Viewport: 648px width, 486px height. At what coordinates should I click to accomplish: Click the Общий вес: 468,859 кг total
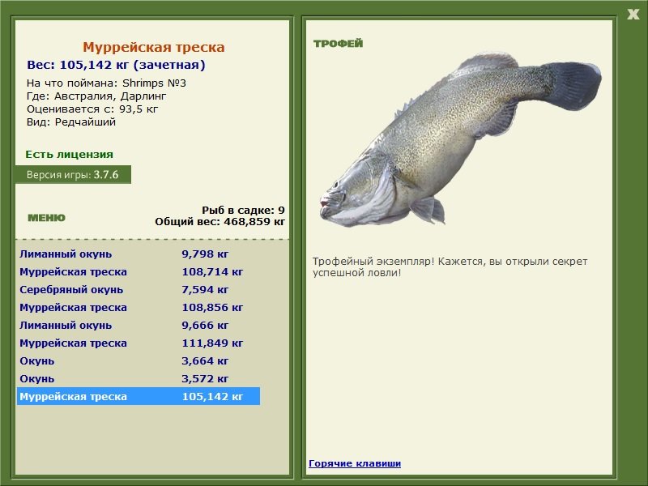220,221
